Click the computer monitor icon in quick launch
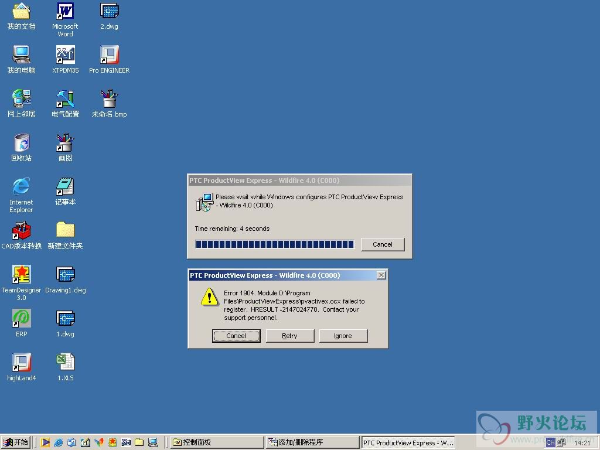Viewport: 600px width, 450px height. pos(153,442)
